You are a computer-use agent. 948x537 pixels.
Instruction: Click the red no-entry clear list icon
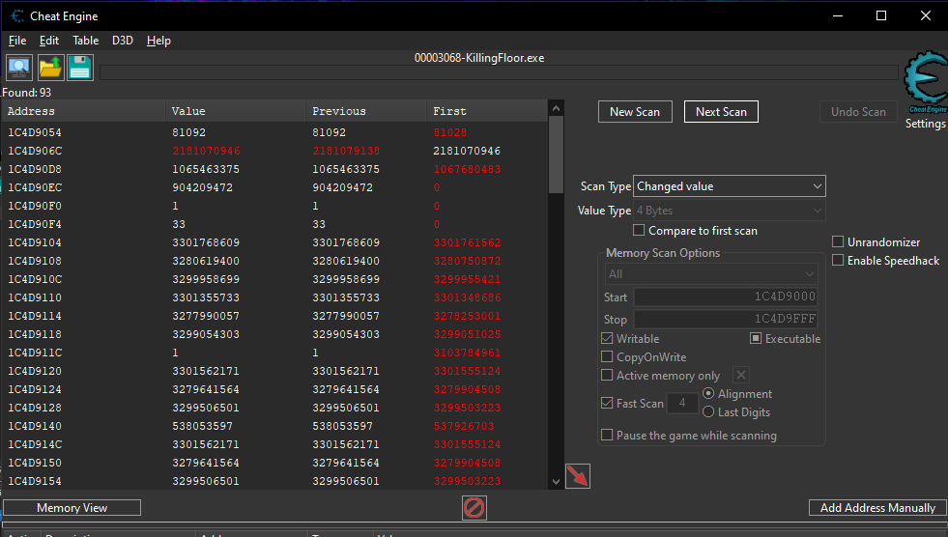pos(474,507)
